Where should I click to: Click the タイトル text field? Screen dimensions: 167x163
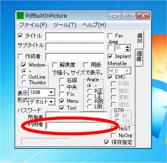[x=75, y=37]
